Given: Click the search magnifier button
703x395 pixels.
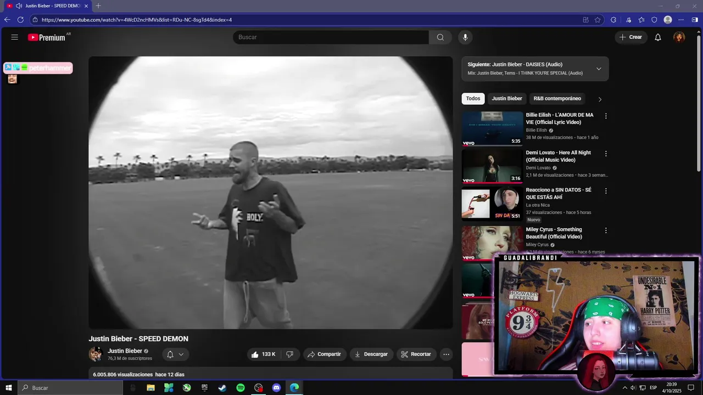Looking at the screenshot, I should 440,37.
